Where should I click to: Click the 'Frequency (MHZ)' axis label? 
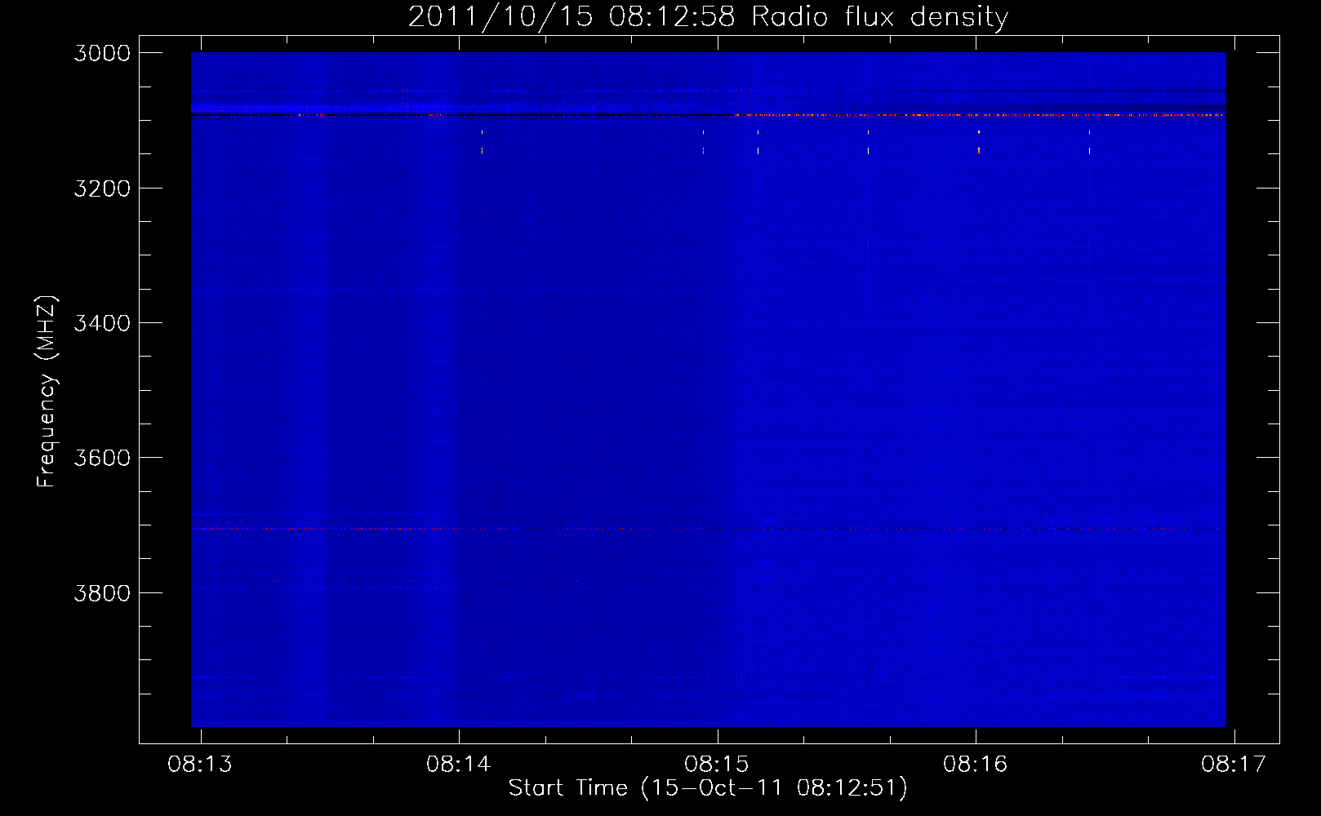click(47, 392)
